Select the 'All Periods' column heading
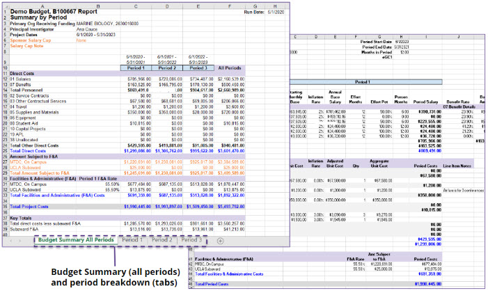 [x=230, y=68]
